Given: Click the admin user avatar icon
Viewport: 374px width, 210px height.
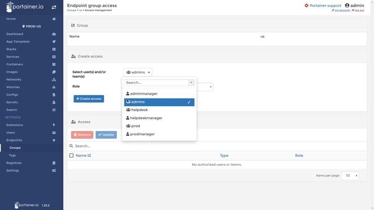Looking at the screenshot, I should pos(347,5).
